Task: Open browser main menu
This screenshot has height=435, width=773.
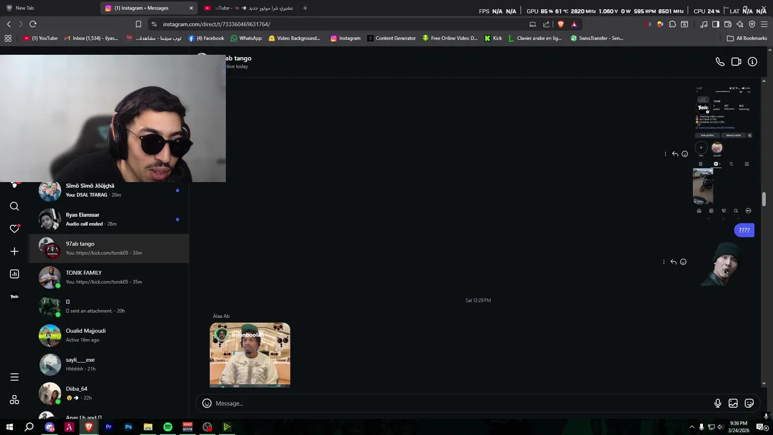Action: (x=764, y=24)
